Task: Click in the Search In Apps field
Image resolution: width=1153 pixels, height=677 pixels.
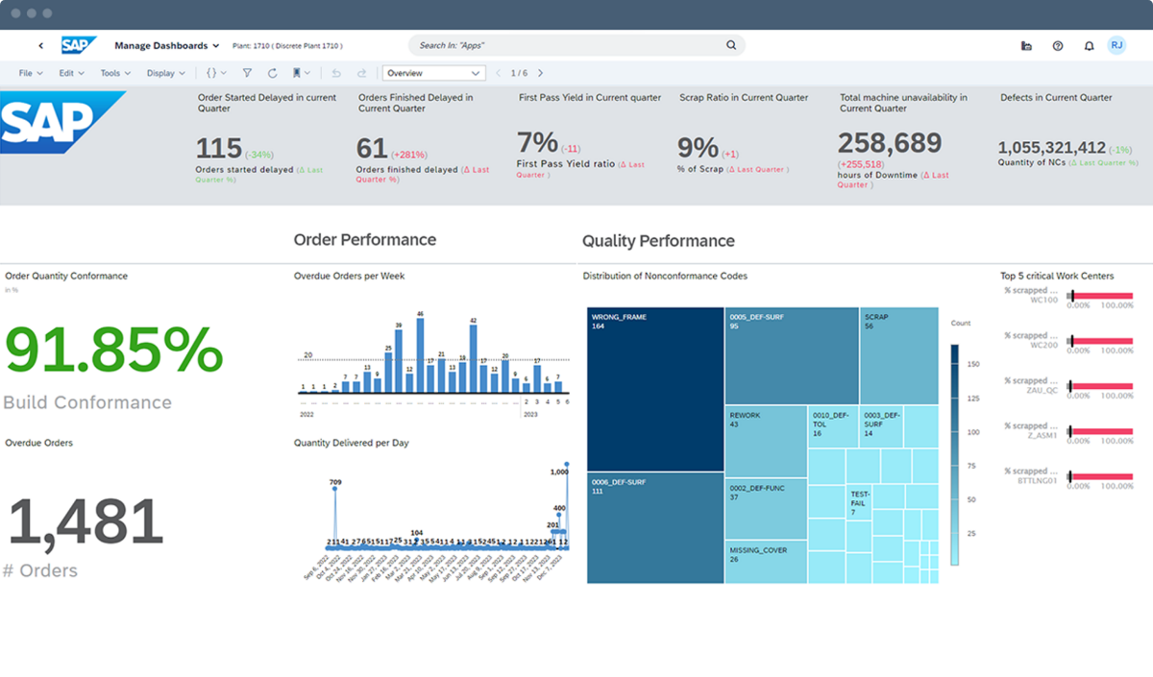Action: point(567,45)
